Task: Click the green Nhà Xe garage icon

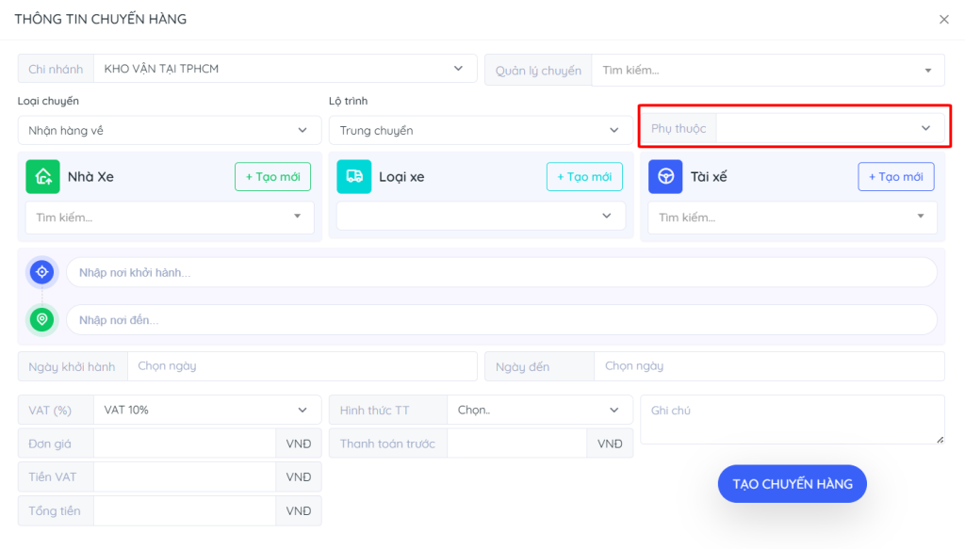Action: (42, 177)
